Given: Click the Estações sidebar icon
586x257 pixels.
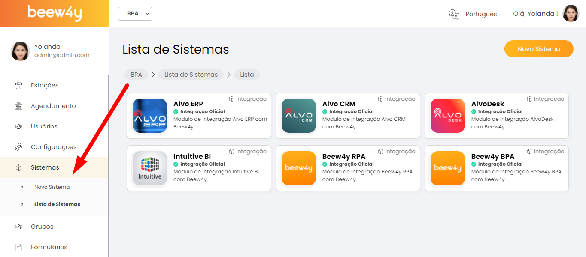Looking at the screenshot, I should (18, 85).
